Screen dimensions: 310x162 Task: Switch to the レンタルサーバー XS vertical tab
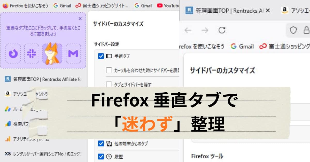tap(44, 154)
